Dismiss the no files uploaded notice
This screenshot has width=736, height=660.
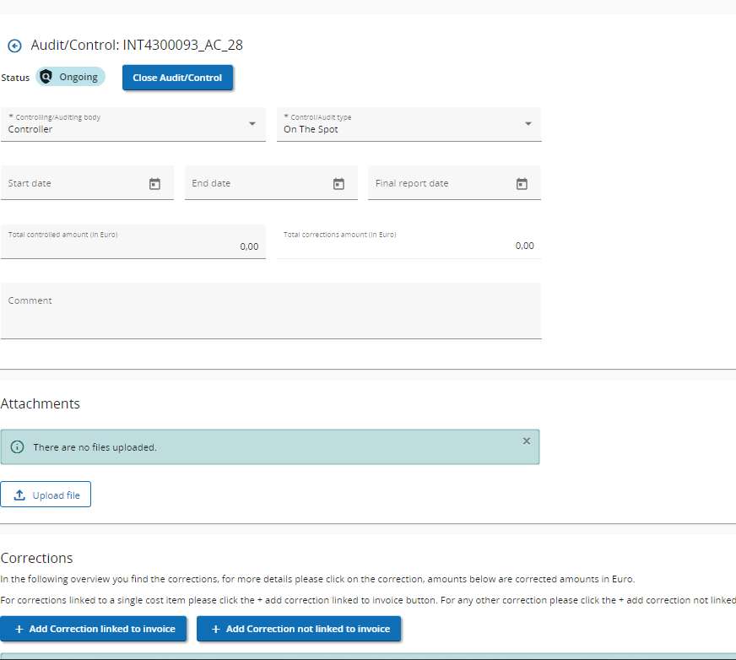point(527,441)
